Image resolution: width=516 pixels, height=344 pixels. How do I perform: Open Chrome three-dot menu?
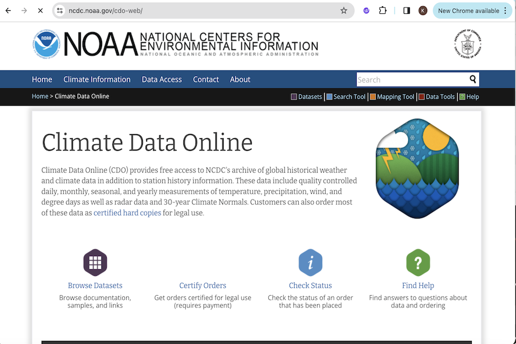tap(505, 10)
